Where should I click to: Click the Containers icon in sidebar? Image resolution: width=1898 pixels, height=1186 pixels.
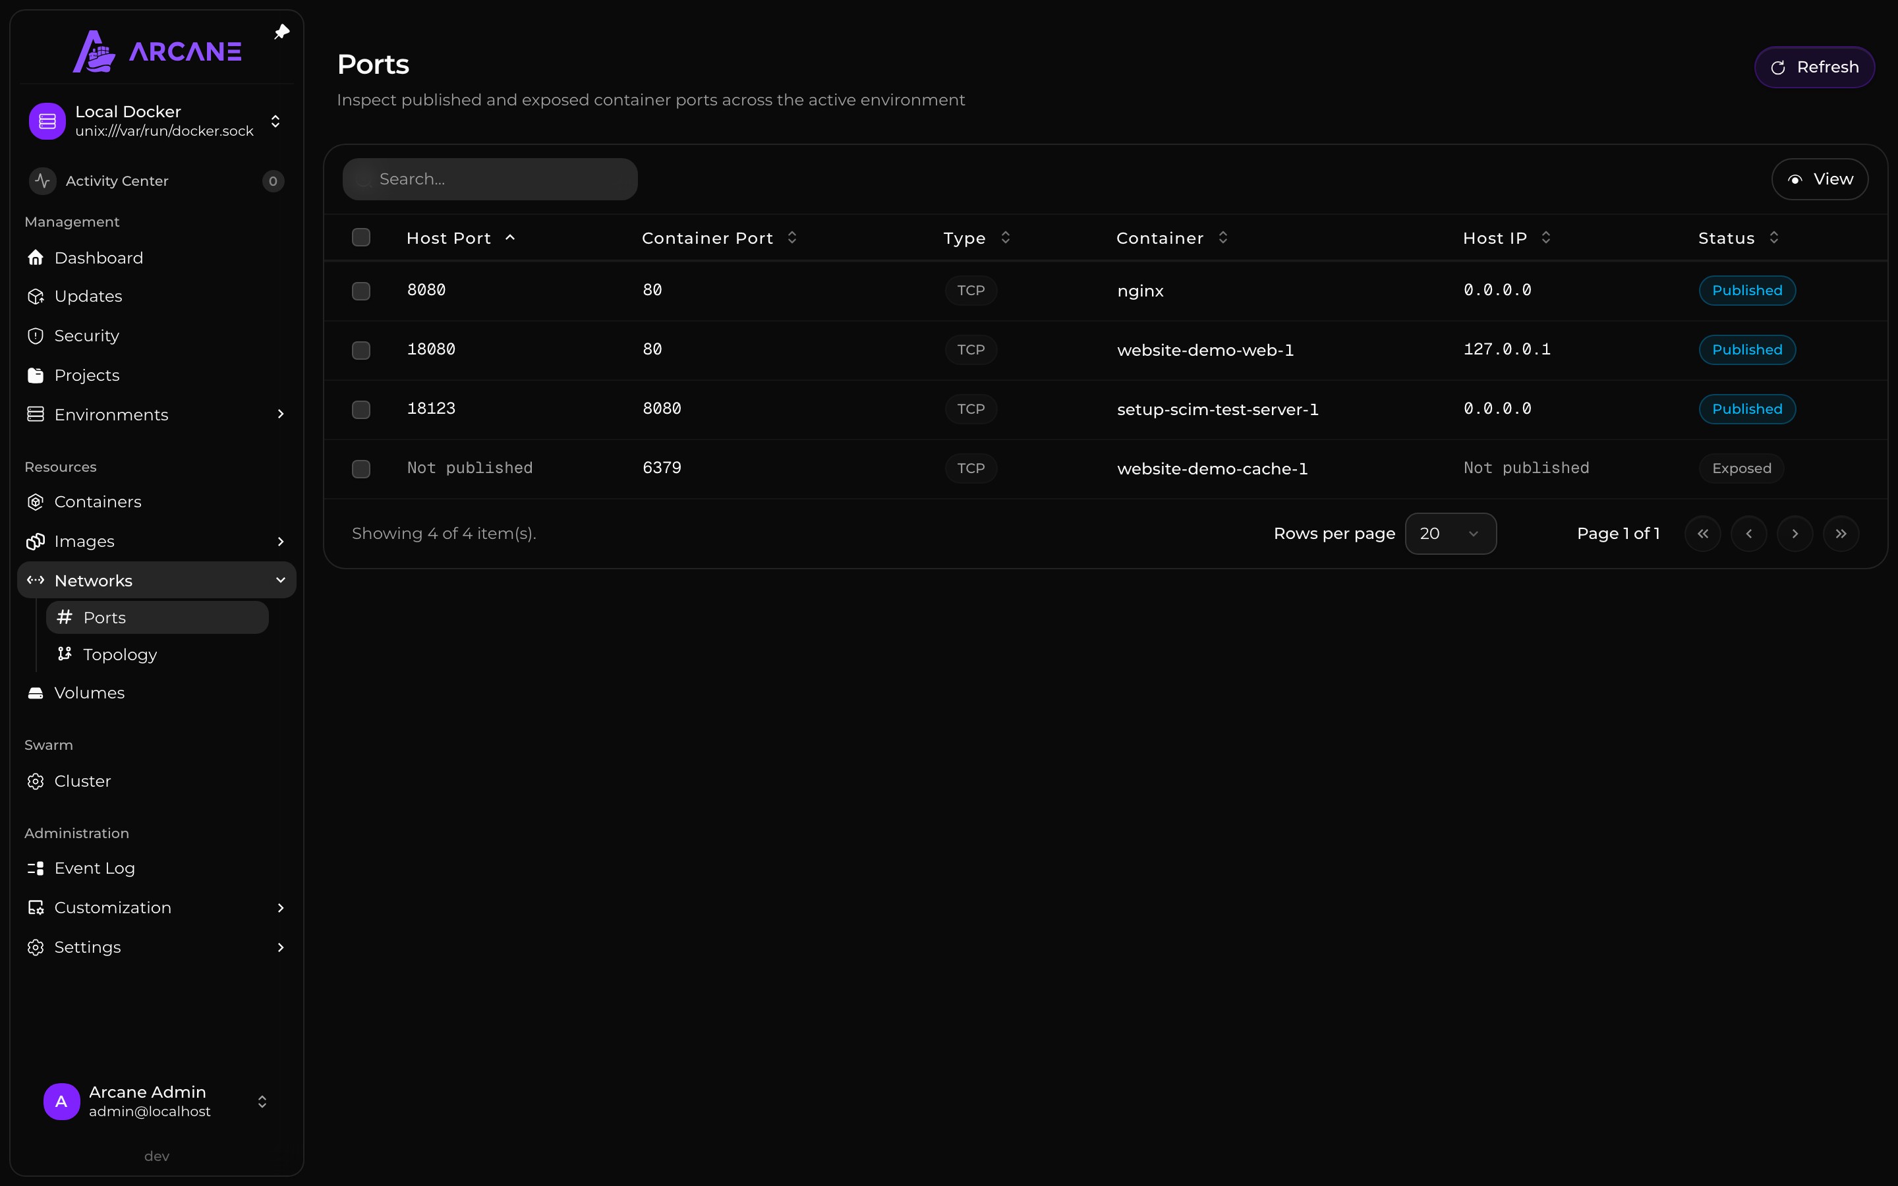36,502
